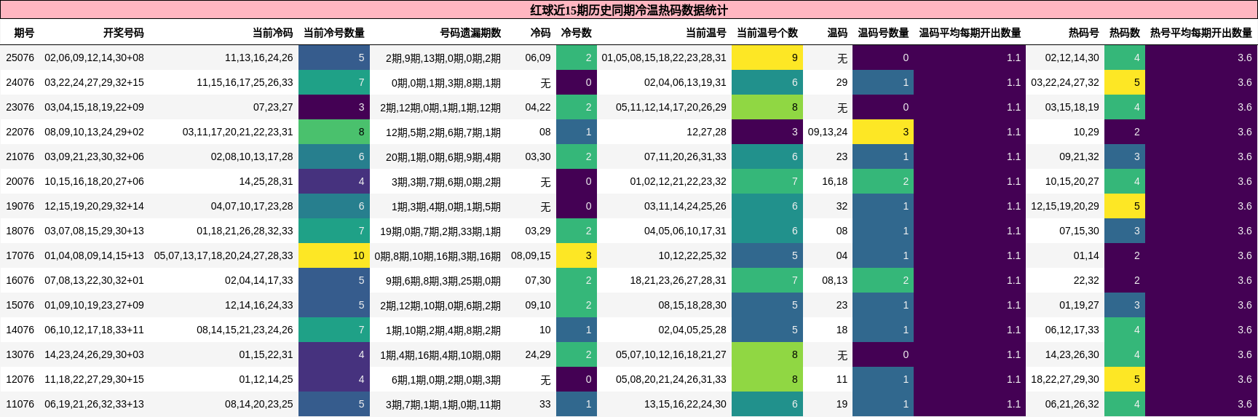Click winning numbers 03,04,15,18,19,22+09
Image resolution: width=1258 pixels, height=417 pixels.
tap(94, 107)
